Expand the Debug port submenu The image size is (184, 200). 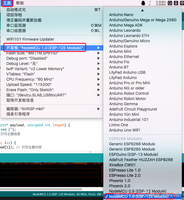[x=52, y=58]
